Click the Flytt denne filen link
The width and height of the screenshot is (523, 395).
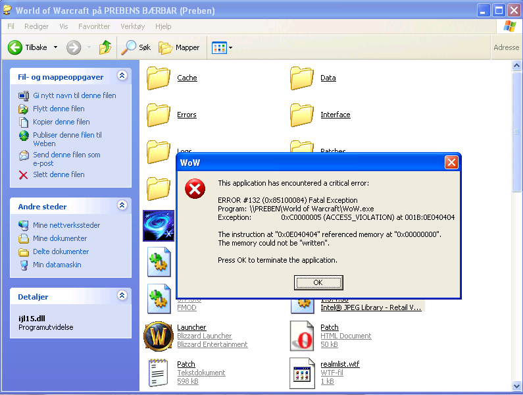point(59,109)
